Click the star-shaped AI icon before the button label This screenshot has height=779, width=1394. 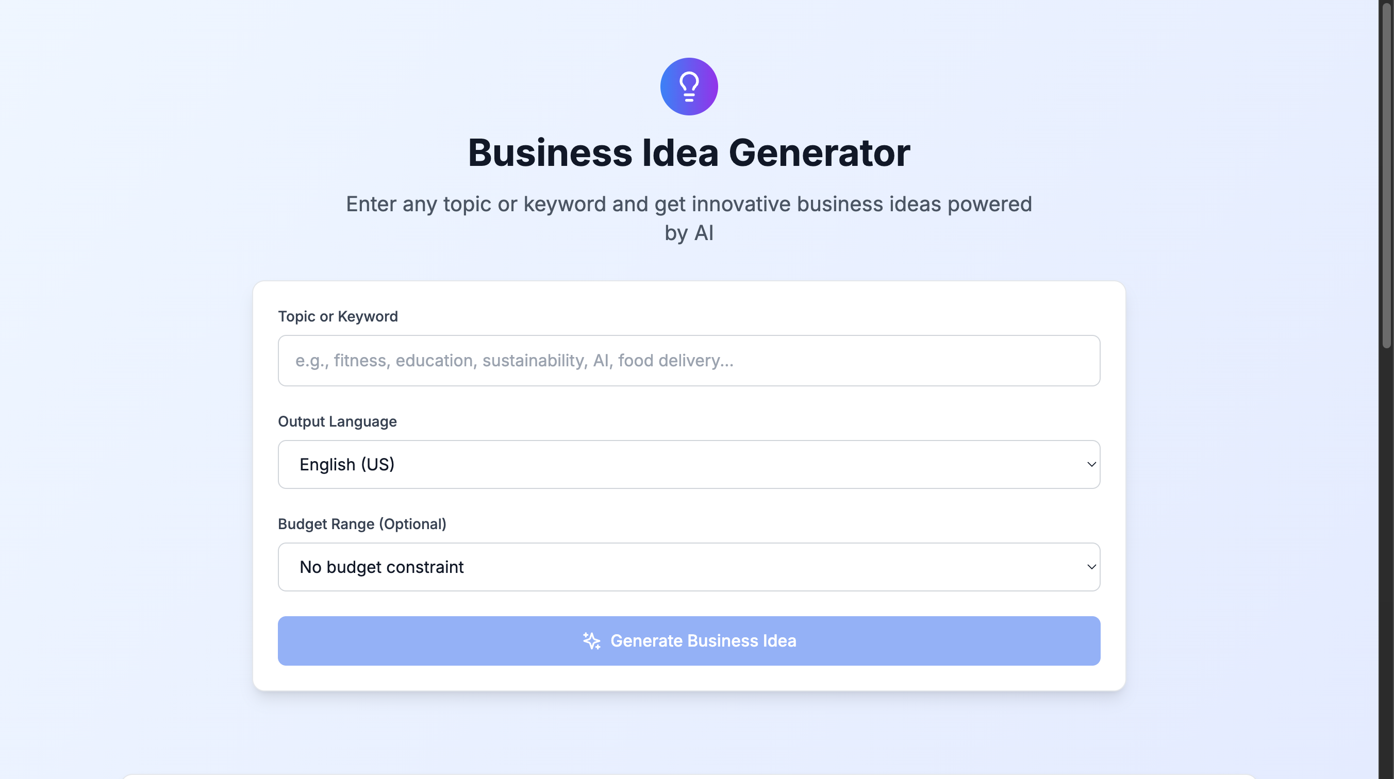pos(591,640)
